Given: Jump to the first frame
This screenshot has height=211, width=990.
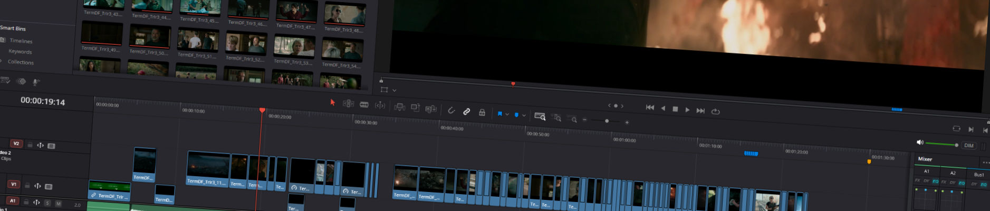Looking at the screenshot, I should pos(650,107).
